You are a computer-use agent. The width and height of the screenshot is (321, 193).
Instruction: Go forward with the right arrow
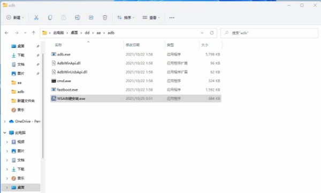pos(17,33)
